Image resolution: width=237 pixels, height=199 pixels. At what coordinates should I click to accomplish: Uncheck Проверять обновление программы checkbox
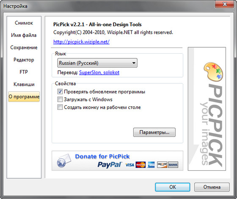pos(60,92)
